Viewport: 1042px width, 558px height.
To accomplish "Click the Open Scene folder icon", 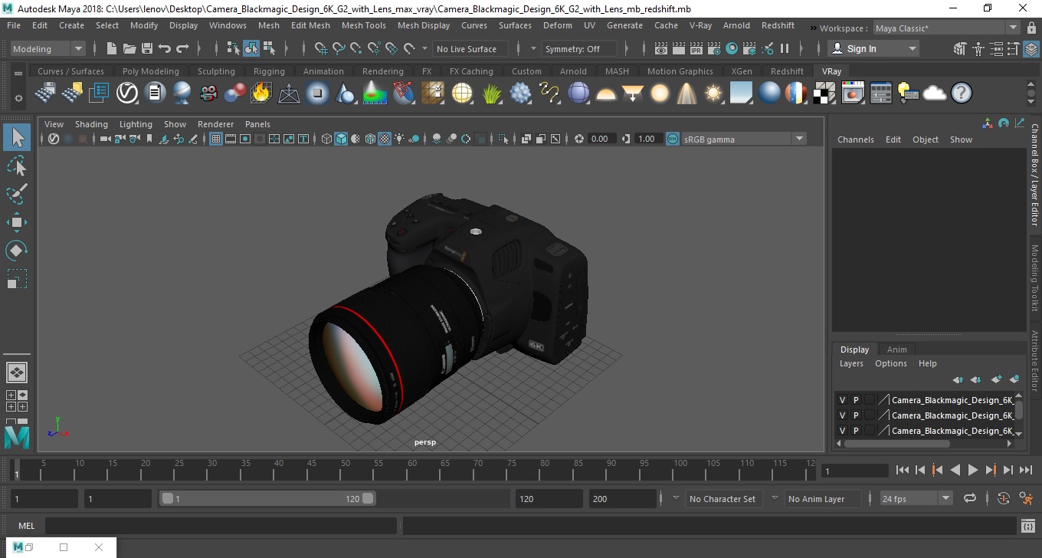I will 129,48.
